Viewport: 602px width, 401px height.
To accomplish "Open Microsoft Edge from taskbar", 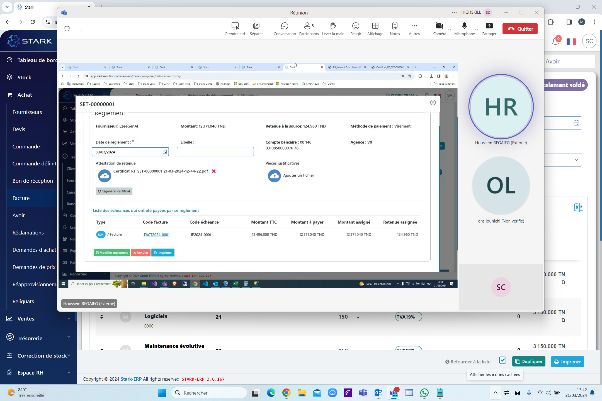I will click(271, 393).
